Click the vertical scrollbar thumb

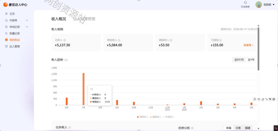click(258, 49)
